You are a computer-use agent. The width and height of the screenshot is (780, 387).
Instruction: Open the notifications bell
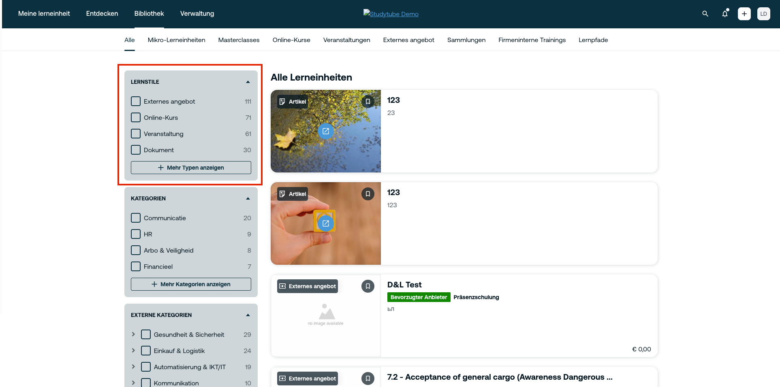(725, 14)
